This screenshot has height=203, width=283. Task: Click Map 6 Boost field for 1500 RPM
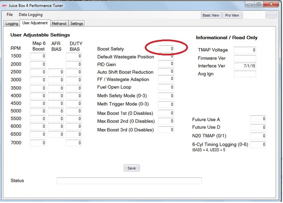38,56
